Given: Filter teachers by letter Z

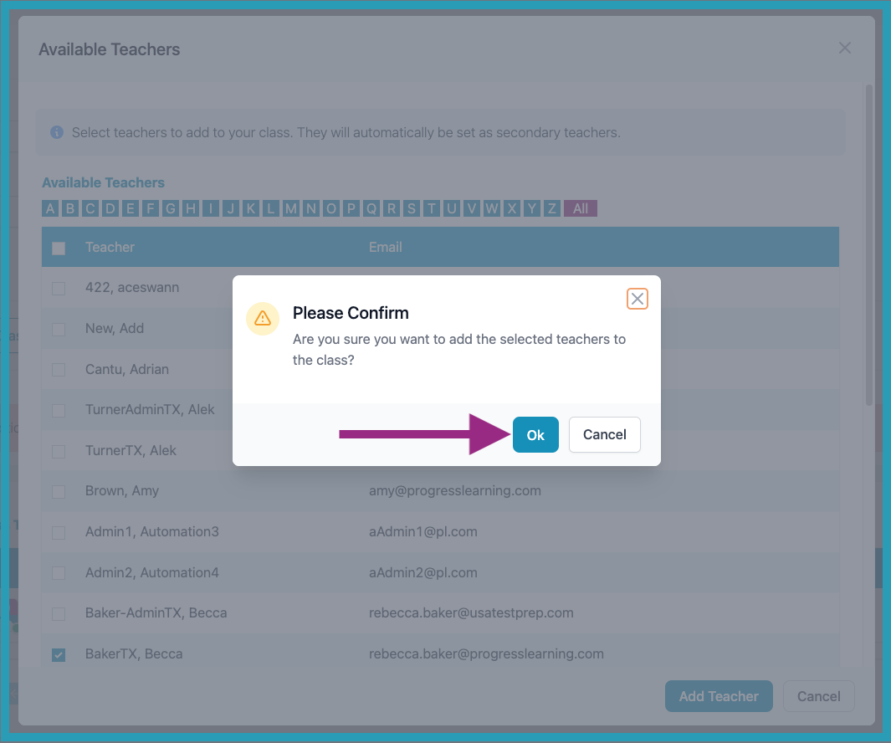Looking at the screenshot, I should 552,208.
